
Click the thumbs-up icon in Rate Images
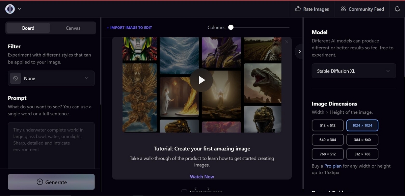298,9
